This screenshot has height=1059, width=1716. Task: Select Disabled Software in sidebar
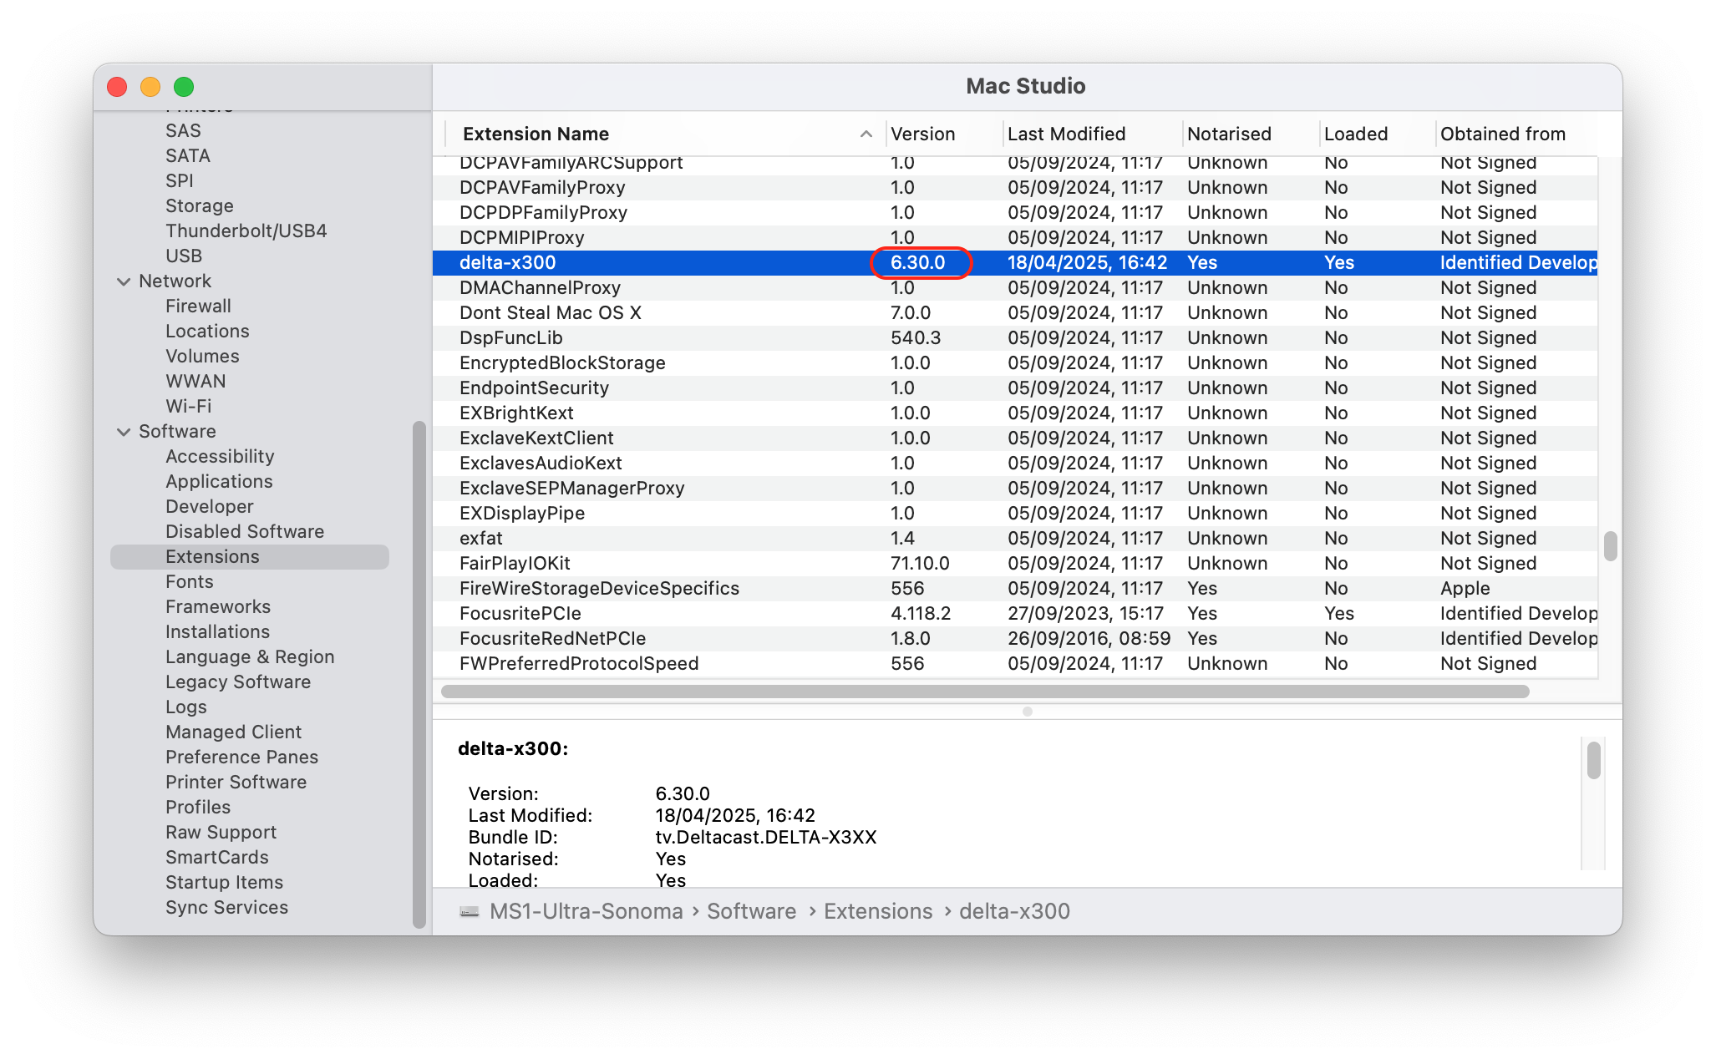pos(245,532)
